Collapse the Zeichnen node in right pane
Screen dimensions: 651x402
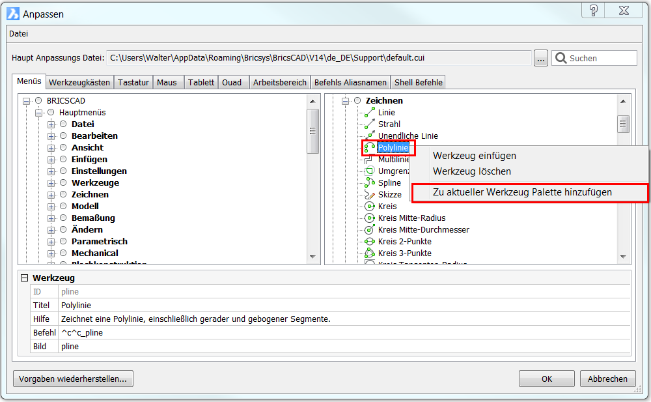(346, 101)
